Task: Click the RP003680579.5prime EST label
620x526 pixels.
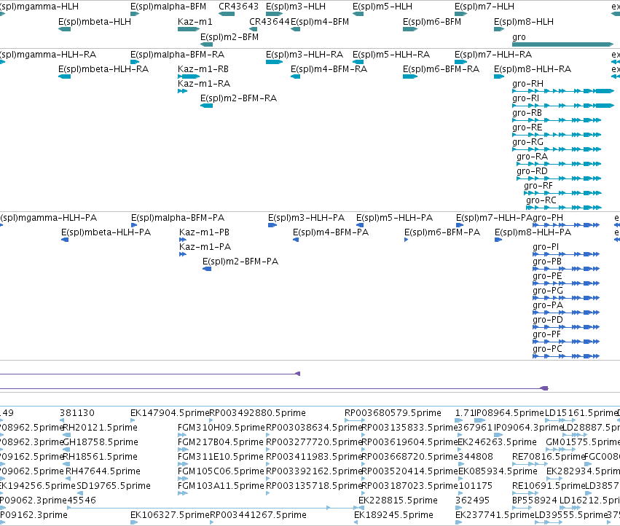Action: (x=393, y=413)
